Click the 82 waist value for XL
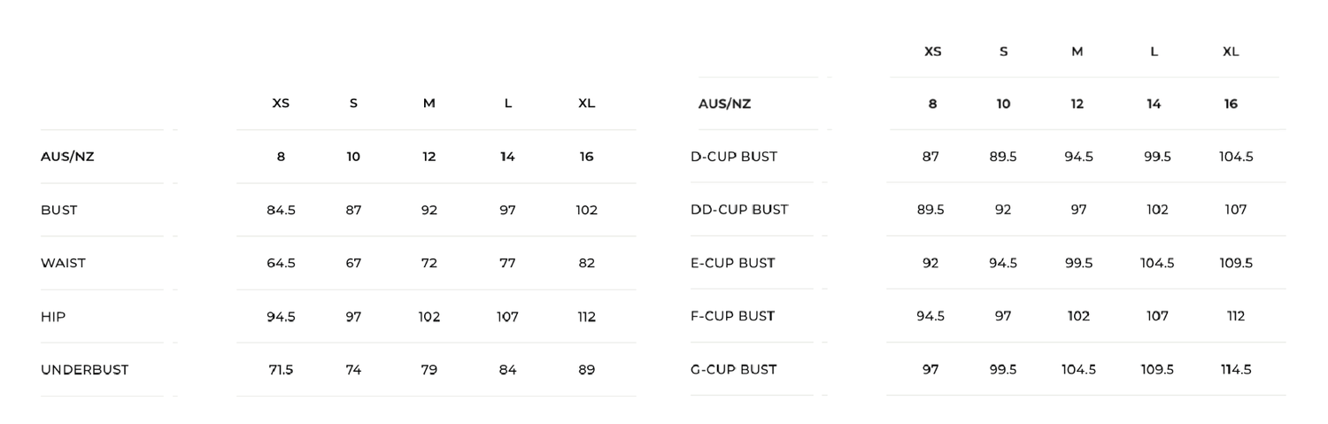The height and width of the screenshot is (424, 1328). [x=586, y=263]
